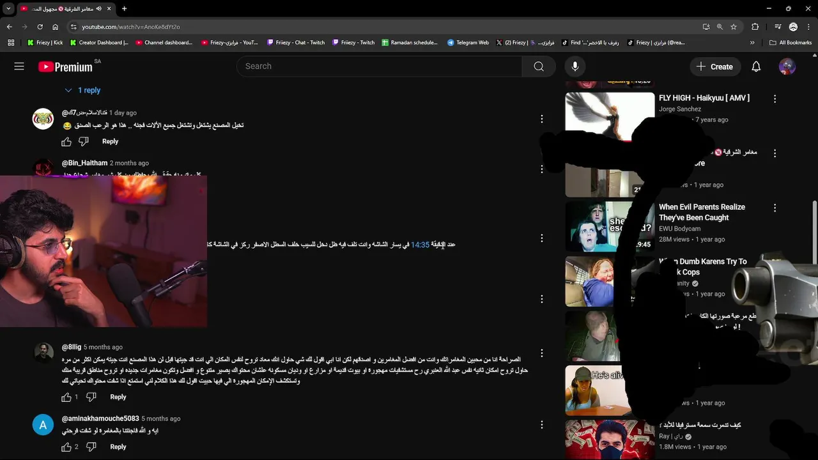Viewport: 818px width, 460px height.
Task: Open the 'FLY HIGH - Haikyuu [ AMV ]' title
Action: tap(704, 98)
